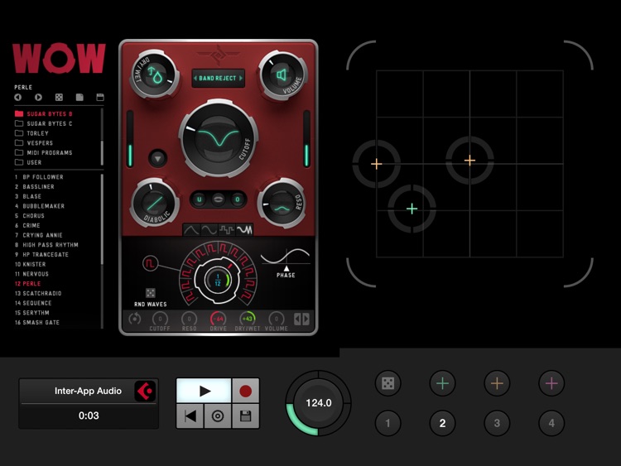Screen dimensions: 621x466
Task: Start playback with the play button
Action: (x=204, y=392)
